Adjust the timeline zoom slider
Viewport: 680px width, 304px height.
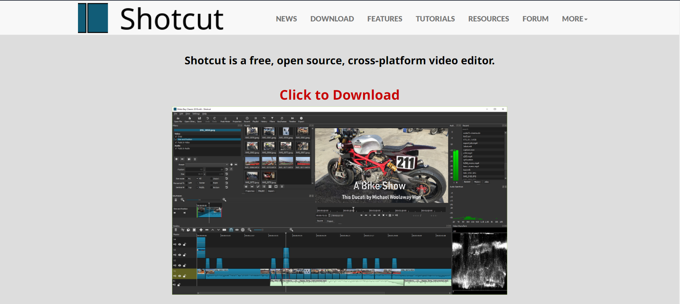[270, 230]
